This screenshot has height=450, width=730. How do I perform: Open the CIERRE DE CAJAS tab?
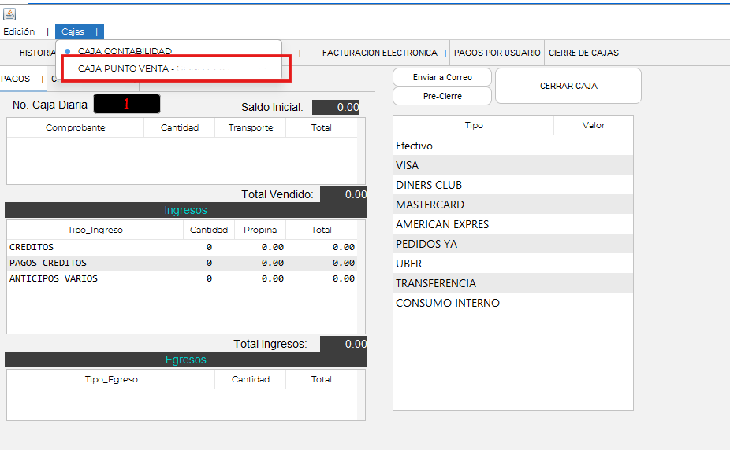click(583, 53)
